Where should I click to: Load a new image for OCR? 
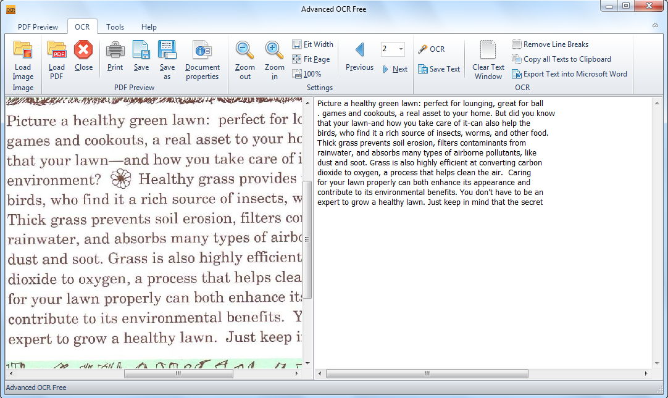click(23, 60)
